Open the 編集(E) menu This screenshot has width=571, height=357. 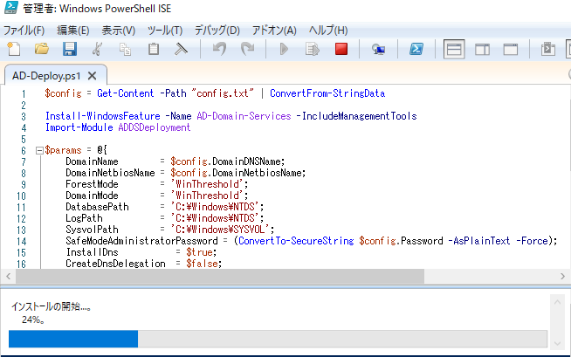click(72, 31)
